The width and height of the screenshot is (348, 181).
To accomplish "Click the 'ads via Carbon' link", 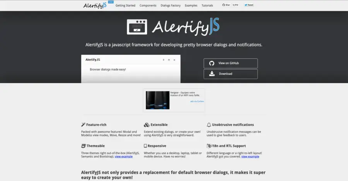I will click(x=197, y=101).
